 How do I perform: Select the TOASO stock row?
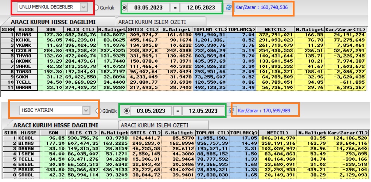[x=183, y=72]
